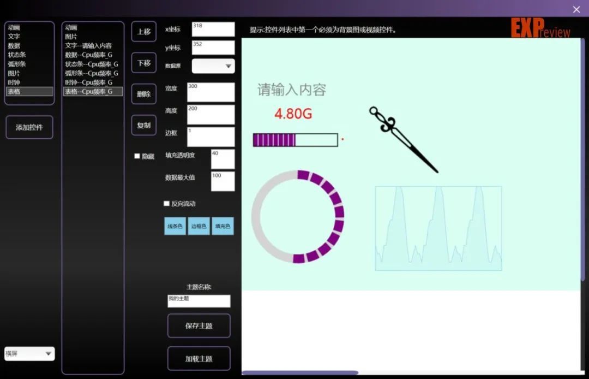Toggle the 反向流动 checkbox
Screen dimensions: 589x379
166,203
